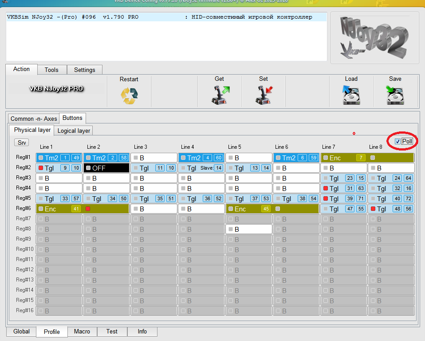Click Reg#6 Line 3 B cell

pyautogui.click(x=153, y=209)
